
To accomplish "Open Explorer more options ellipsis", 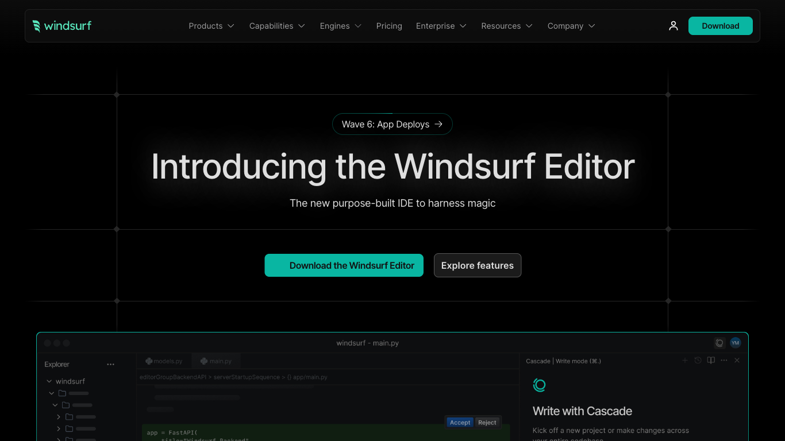I will (111, 364).
